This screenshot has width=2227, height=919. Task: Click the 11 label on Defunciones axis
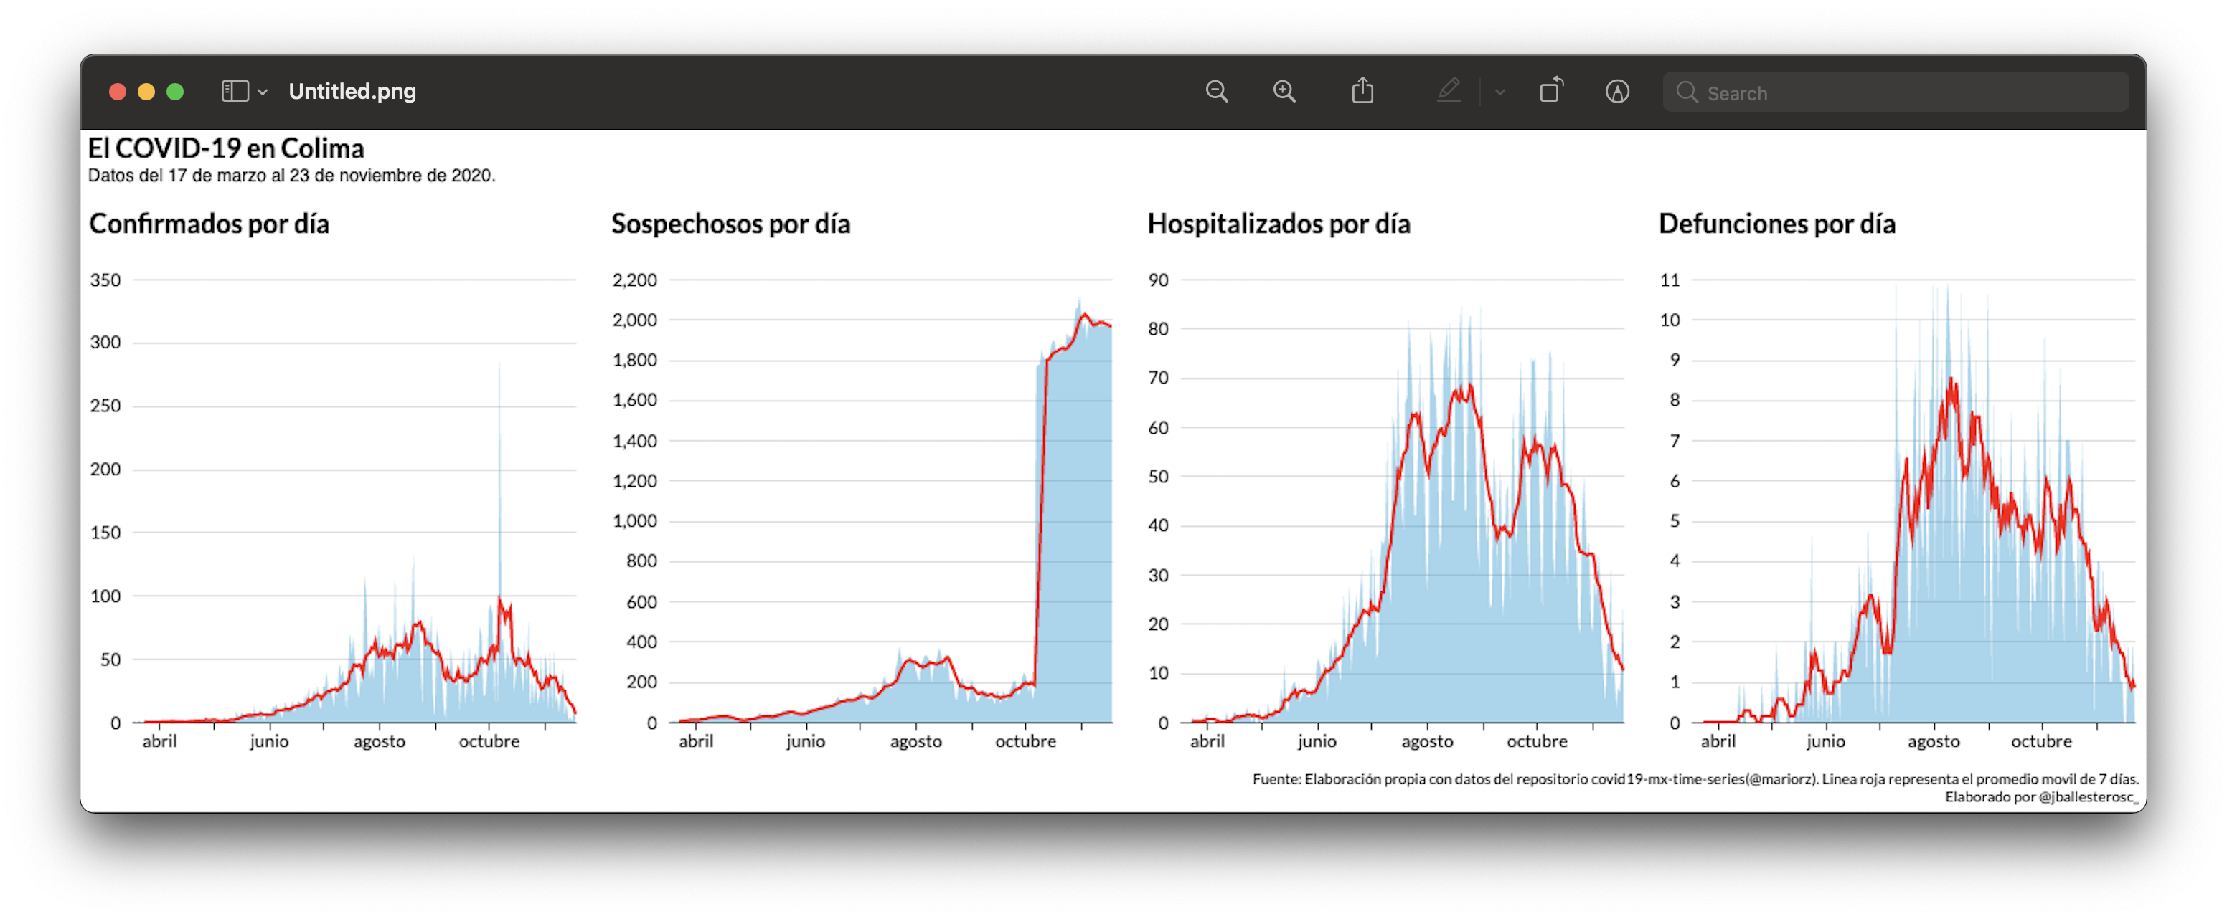click(1670, 280)
